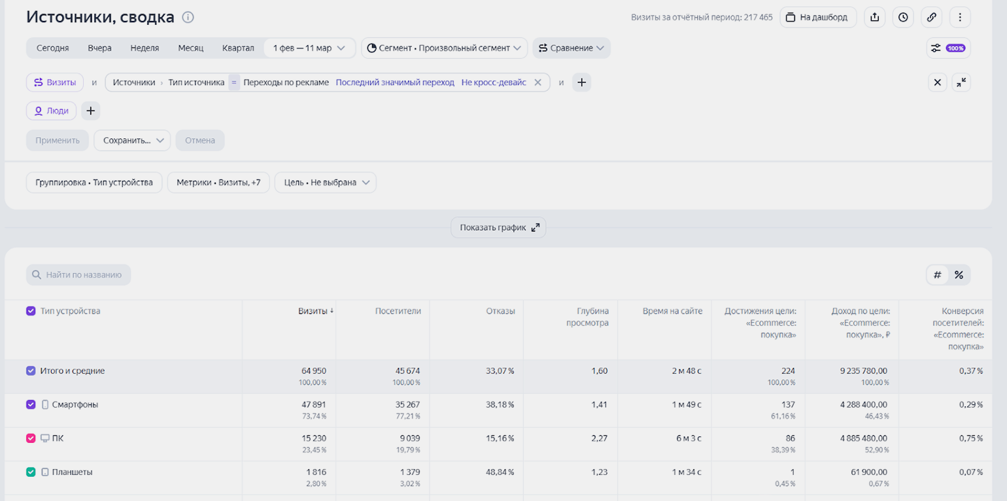The width and height of the screenshot is (1007, 501).
Task: Open the three-dot more options menu
Action: point(960,18)
